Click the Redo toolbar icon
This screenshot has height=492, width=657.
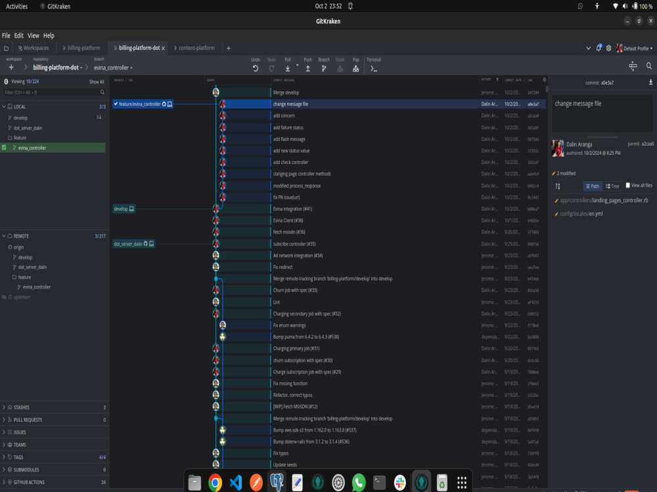pos(271,69)
